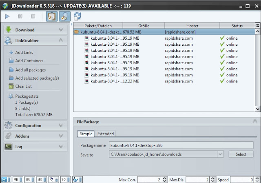Click the package folder icon of kubuntu-8.04.1-deskt
Screen dimensions: 261x183
click(x=76, y=32)
